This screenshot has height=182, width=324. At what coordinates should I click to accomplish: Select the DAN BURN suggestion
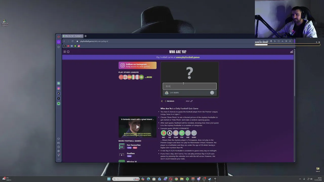[x=190, y=93]
